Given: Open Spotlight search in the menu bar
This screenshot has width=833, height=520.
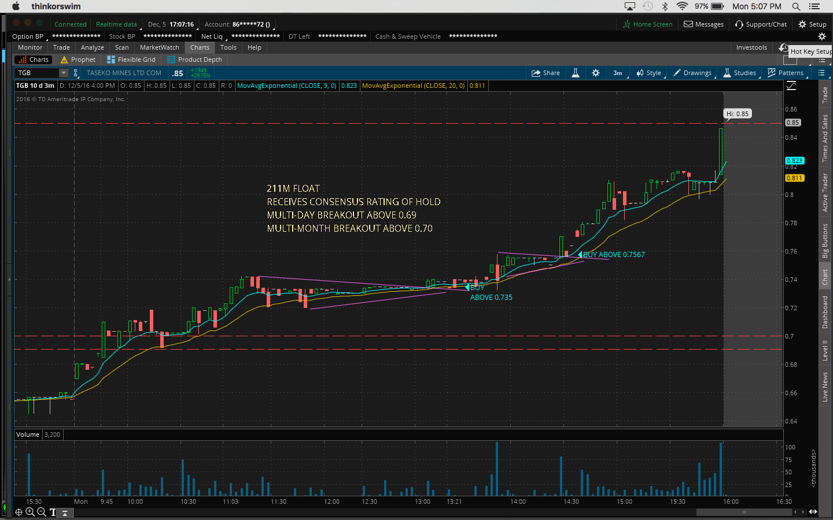Looking at the screenshot, I should (x=796, y=6).
